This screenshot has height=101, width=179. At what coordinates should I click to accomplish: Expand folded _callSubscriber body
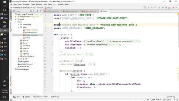53,54
